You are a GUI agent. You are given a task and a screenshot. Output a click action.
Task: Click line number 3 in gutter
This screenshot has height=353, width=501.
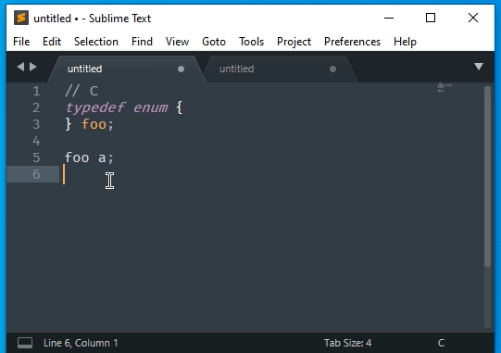click(36, 124)
